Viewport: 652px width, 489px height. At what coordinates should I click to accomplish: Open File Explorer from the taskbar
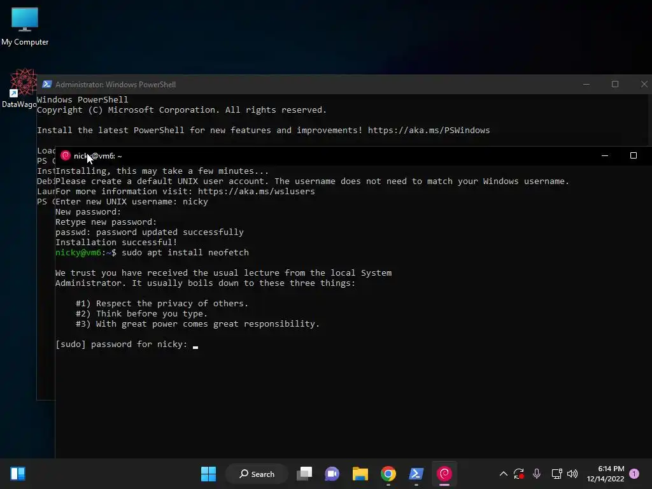[x=360, y=474]
